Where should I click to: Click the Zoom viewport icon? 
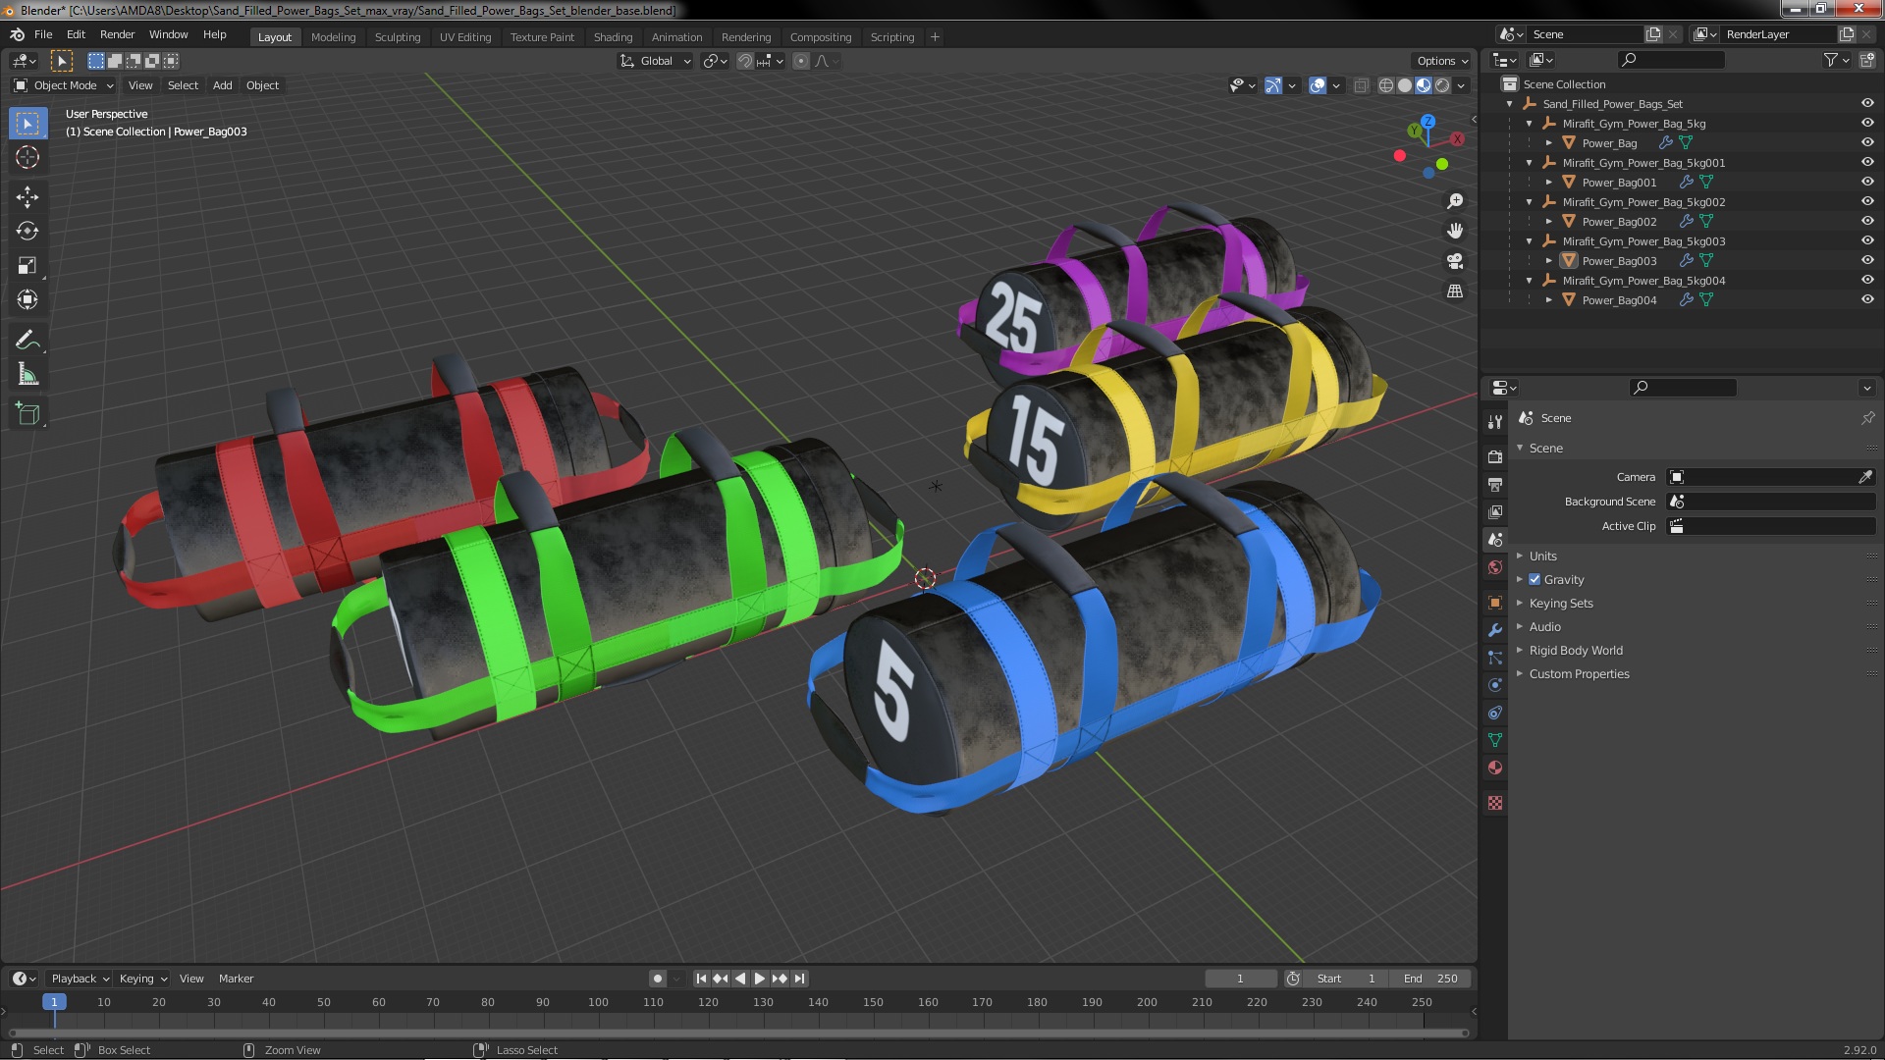point(1455,201)
